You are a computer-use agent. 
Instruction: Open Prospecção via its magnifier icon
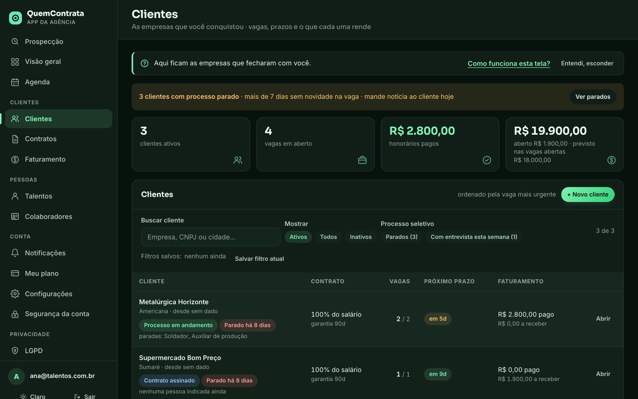(x=15, y=41)
